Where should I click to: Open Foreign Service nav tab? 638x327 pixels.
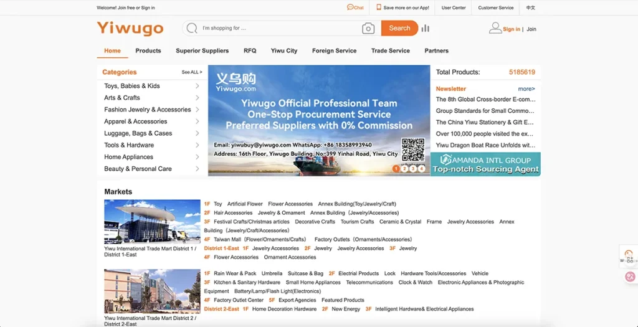334,51
